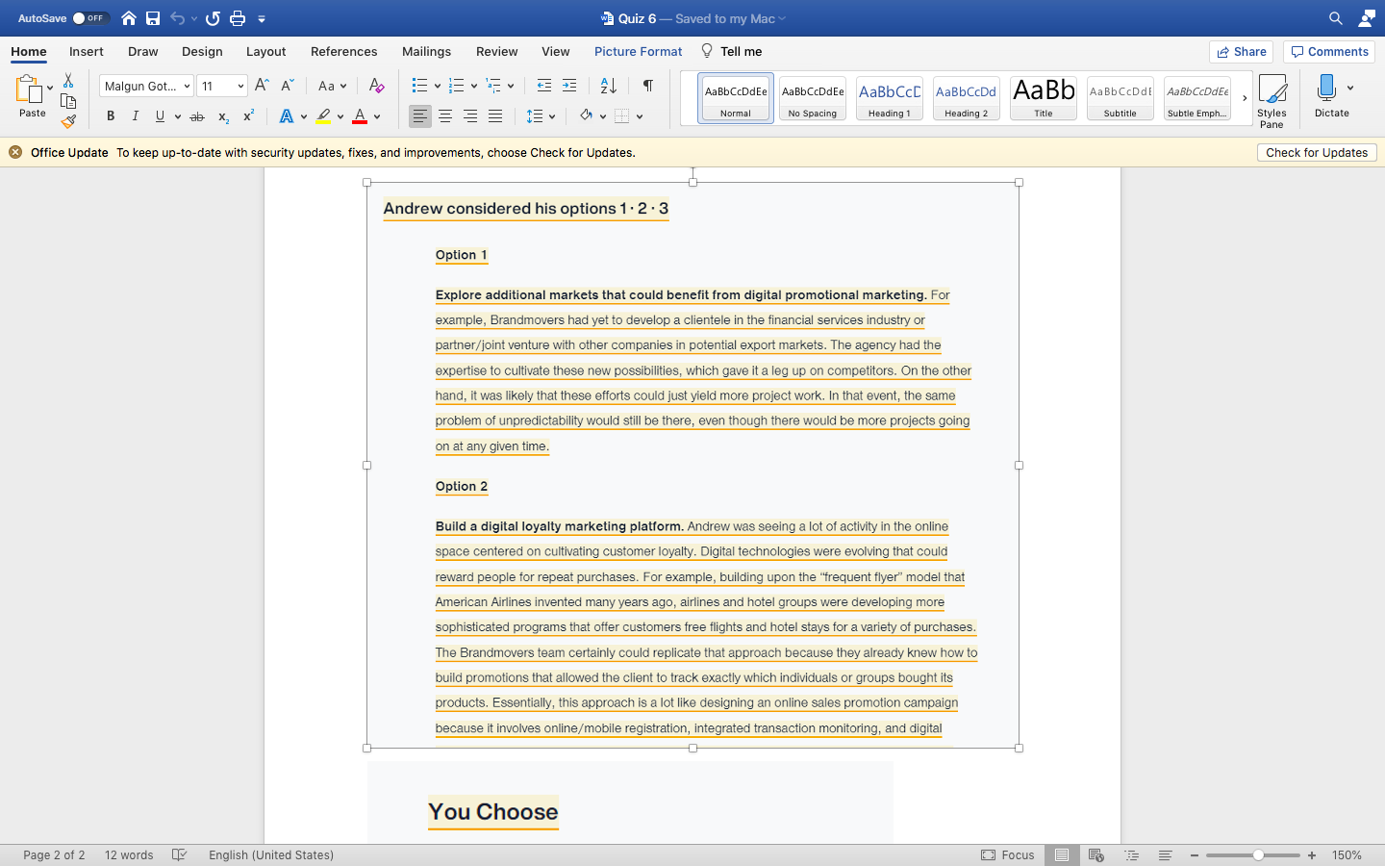Viewport: 1385px width, 866px height.
Task: Open the Share button
Action: click(1241, 51)
